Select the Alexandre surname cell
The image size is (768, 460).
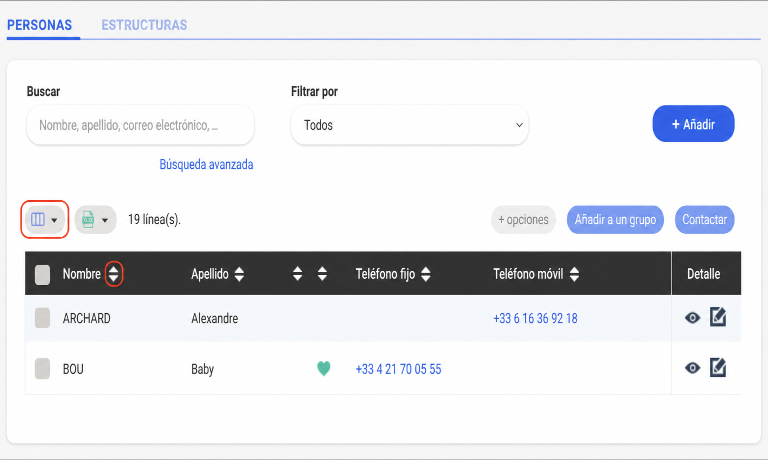[x=214, y=319]
